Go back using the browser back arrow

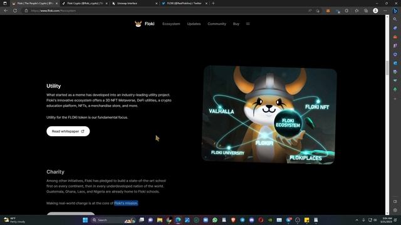[x=6, y=11]
